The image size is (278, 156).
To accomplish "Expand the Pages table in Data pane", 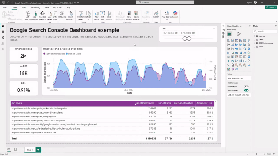I will click(x=255, y=46).
